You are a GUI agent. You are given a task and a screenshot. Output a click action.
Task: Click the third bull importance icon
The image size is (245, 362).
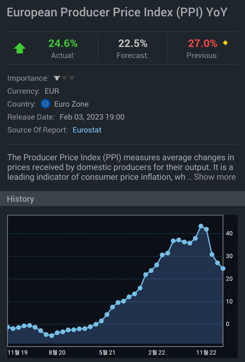point(72,78)
